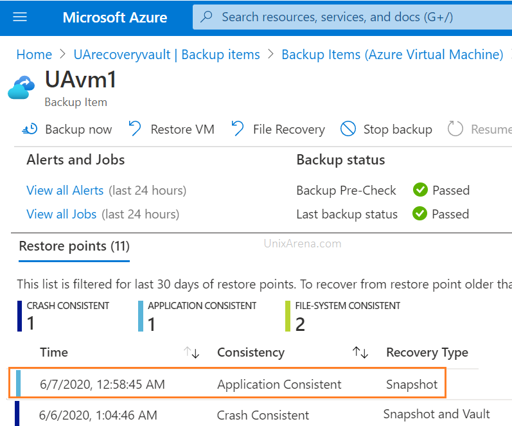Image resolution: width=512 pixels, height=426 pixels.
Task: Click the Application Consistent cell
Action: click(x=279, y=384)
